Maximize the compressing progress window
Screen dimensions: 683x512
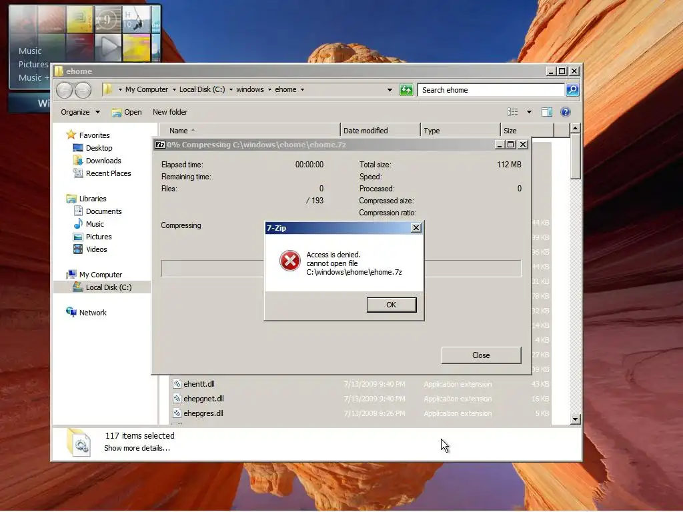tap(511, 145)
